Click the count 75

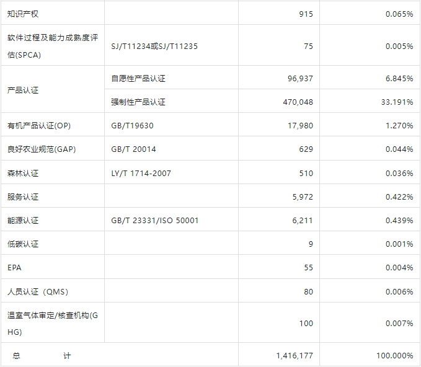pos(309,46)
